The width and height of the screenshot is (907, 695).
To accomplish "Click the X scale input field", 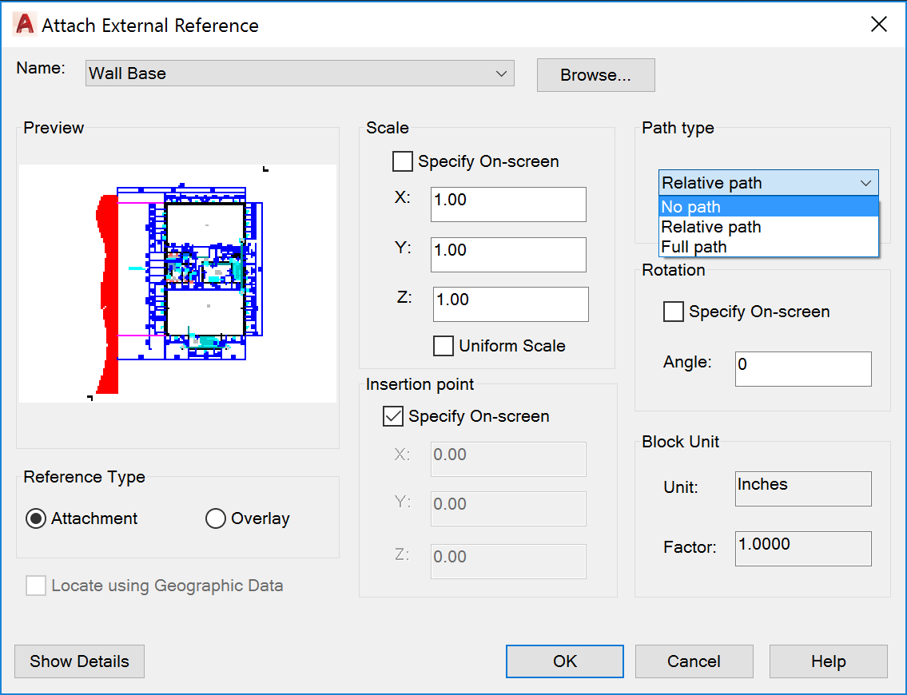I will click(507, 205).
